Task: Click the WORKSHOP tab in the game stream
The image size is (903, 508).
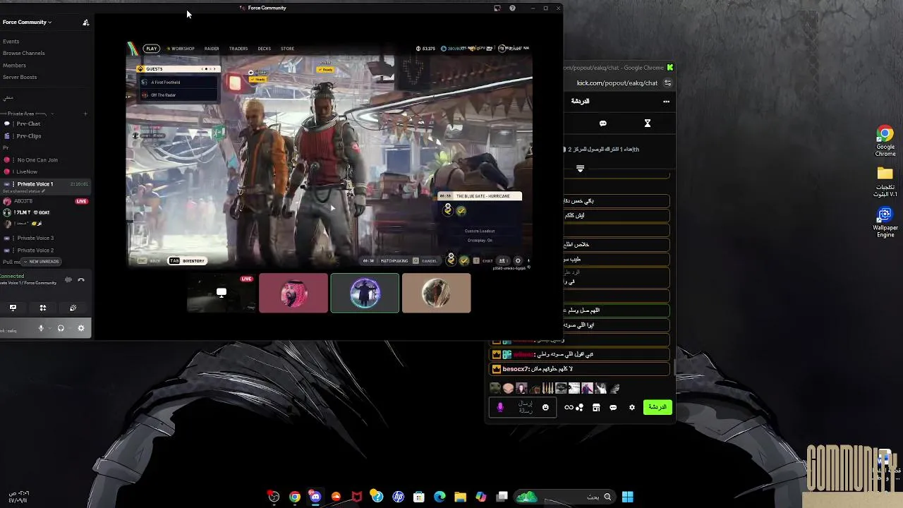Action: click(x=181, y=49)
